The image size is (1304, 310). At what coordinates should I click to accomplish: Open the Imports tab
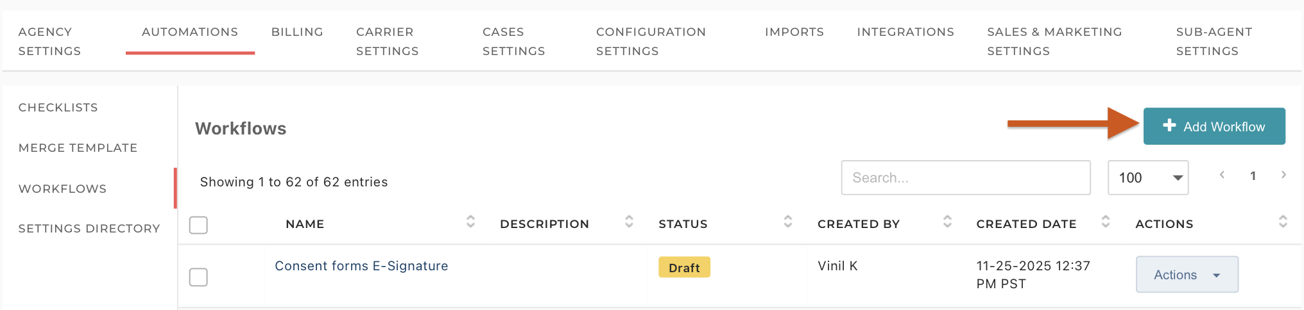coord(794,32)
